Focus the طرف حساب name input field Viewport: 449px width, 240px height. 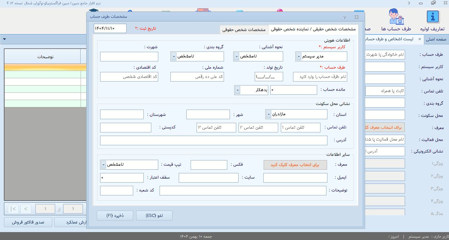pyautogui.click(x=320, y=77)
